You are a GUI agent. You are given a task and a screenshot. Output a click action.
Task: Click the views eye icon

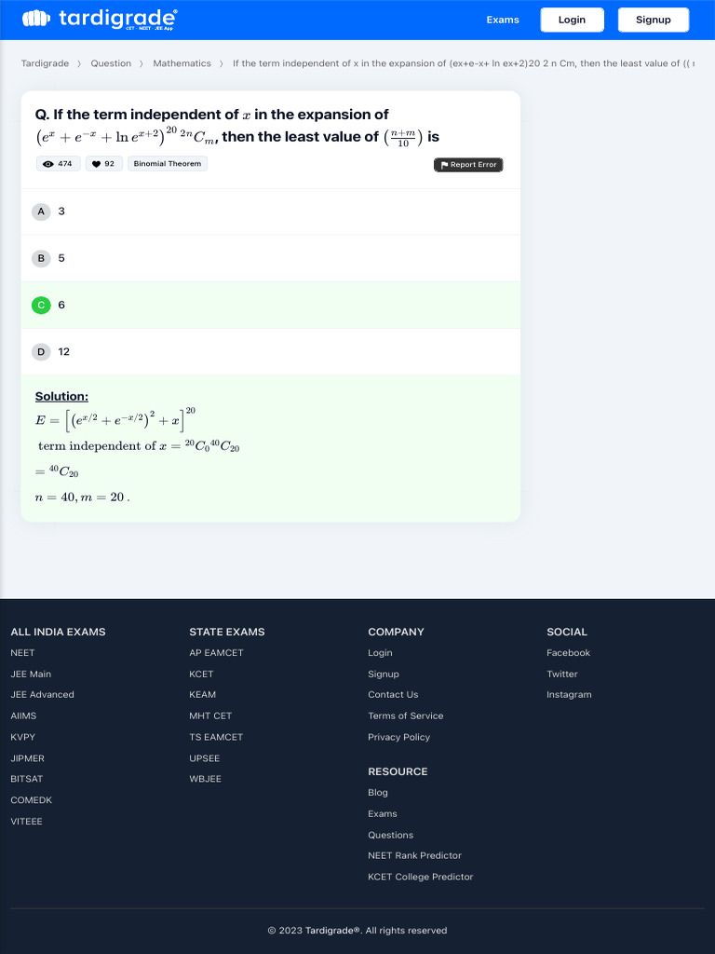48,164
